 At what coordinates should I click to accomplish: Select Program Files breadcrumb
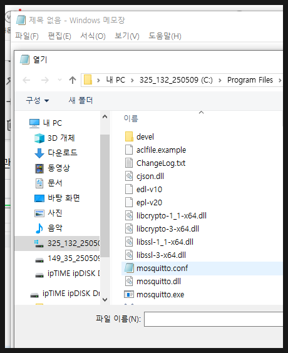[x=250, y=80]
